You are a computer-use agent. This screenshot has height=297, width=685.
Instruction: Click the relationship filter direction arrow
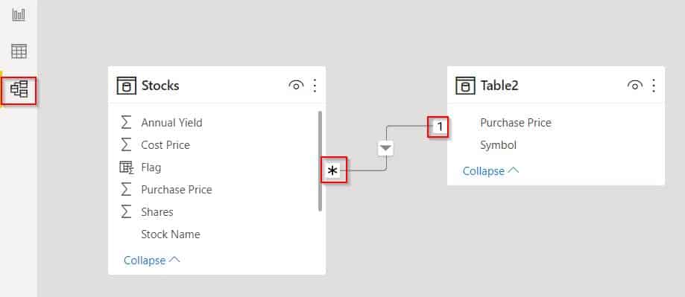(x=385, y=148)
